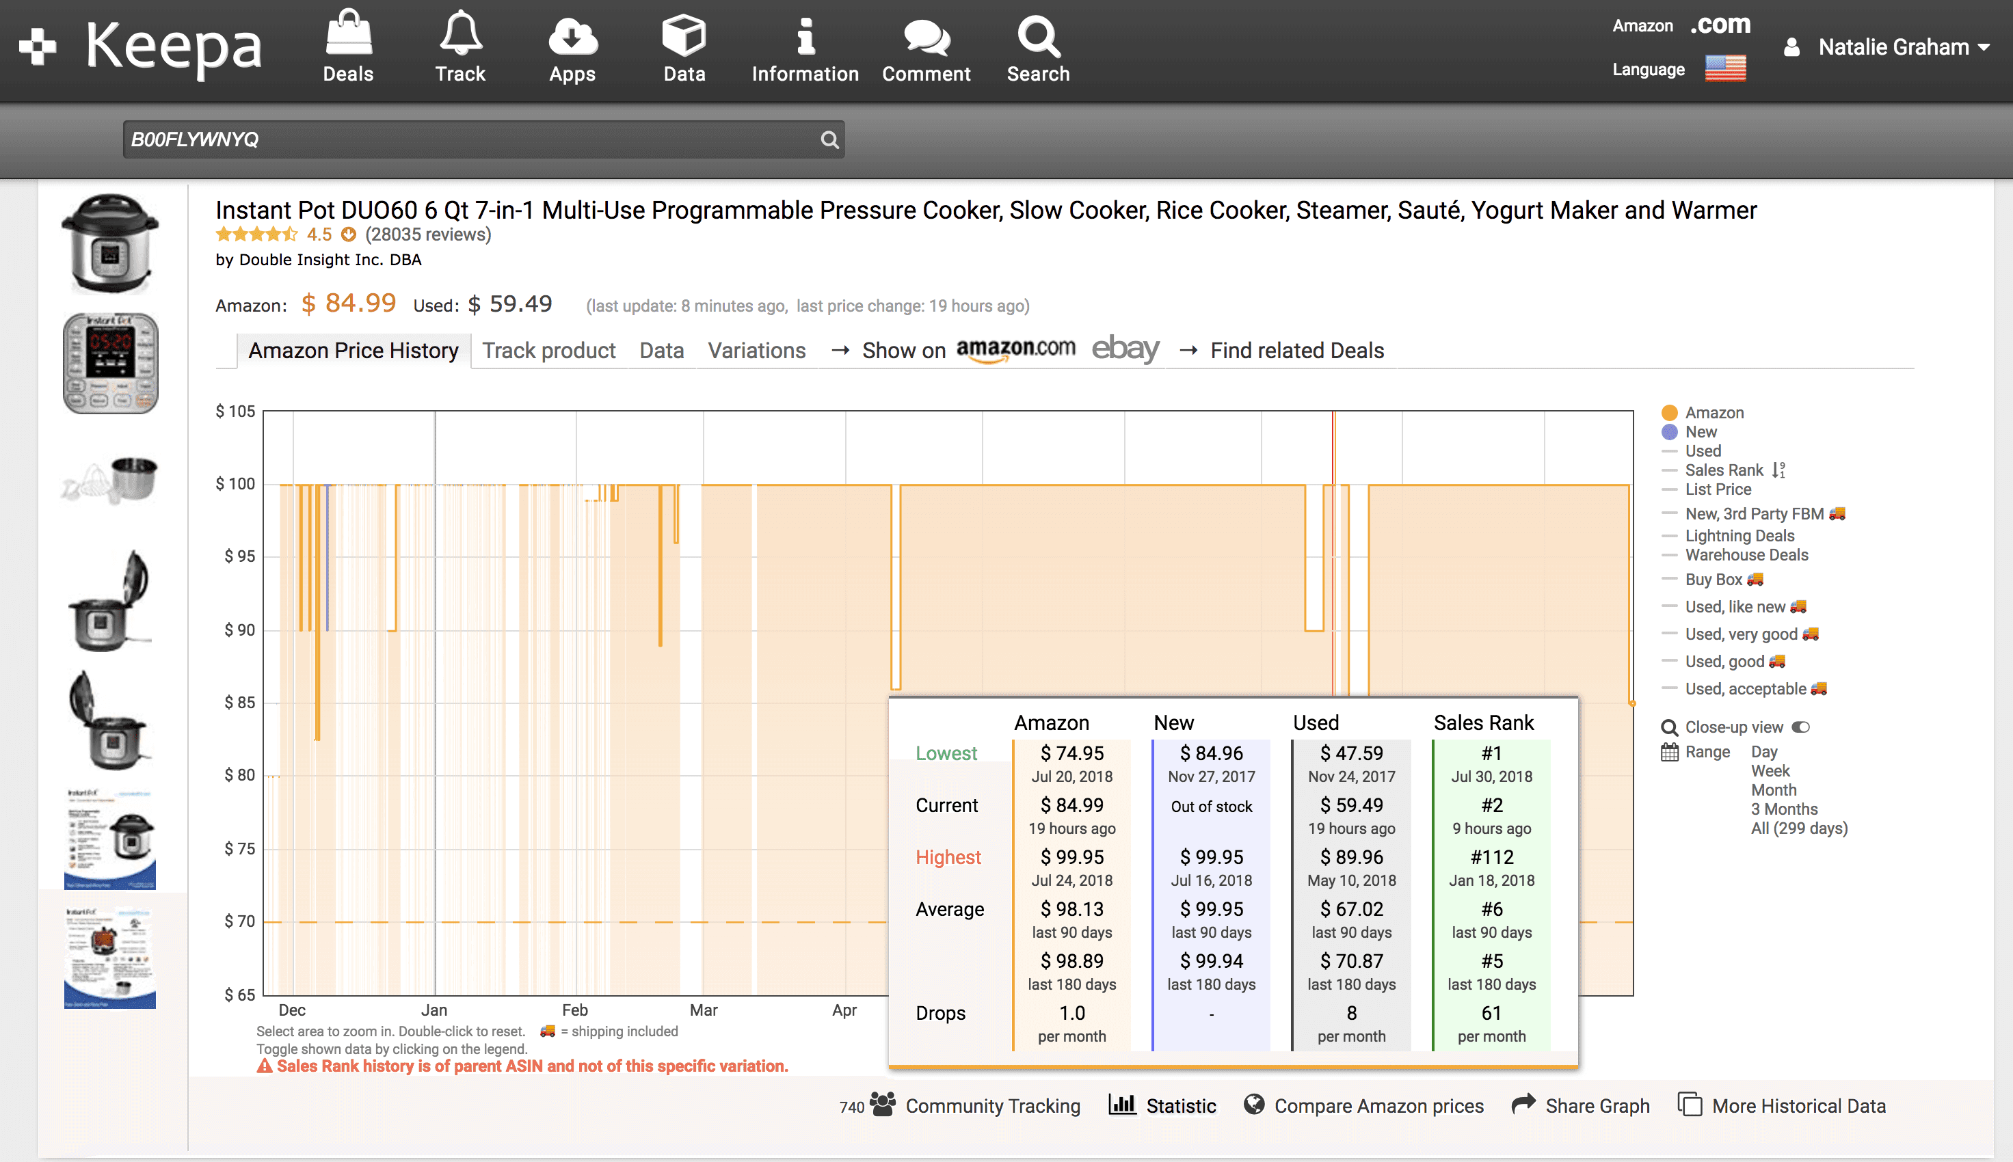2013x1162 pixels.
Task: Click the rating trend arrow icon beside 4.5
Action: pyautogui.click(x=348, y=234)
